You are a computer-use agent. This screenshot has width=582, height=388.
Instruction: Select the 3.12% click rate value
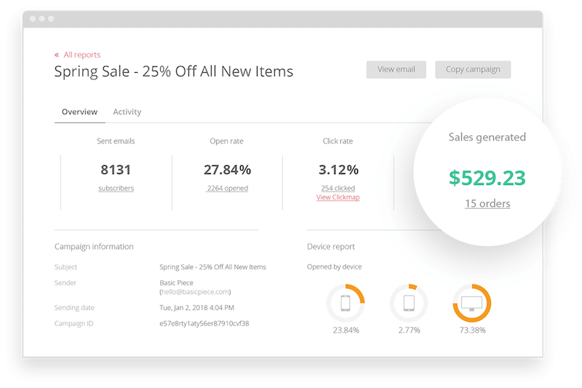(x=338, y=170)
